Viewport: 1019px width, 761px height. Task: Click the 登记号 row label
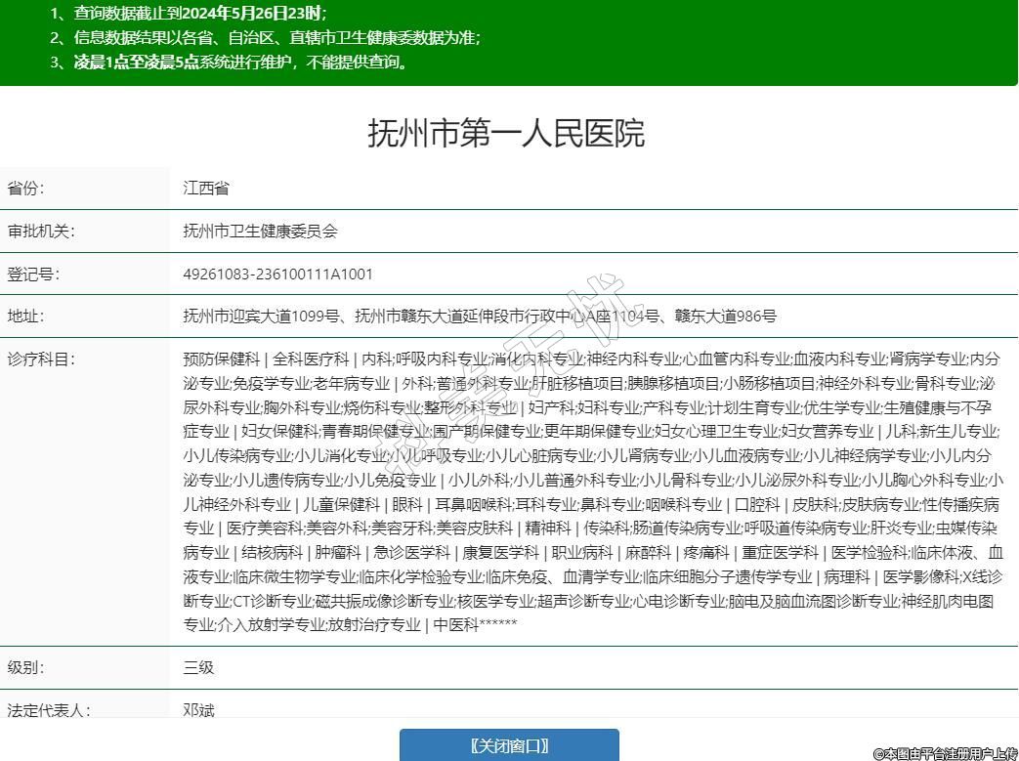(33, 275)
